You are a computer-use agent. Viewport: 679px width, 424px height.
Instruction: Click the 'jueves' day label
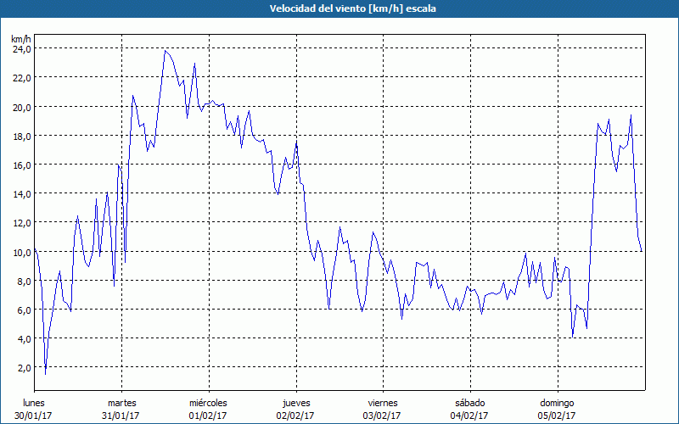(296, 403)
